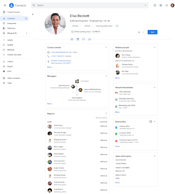The height and width of the screenshot is (194, 175).
Task: Click the add label icon next to labels
Action: [x=117, y=26]
